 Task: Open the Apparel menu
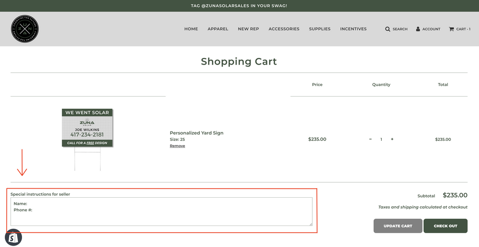click(218, 29)
